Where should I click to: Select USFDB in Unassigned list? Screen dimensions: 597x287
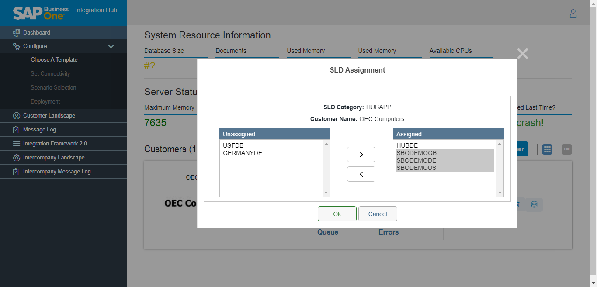pyautogui.click(x=233, y=145)
